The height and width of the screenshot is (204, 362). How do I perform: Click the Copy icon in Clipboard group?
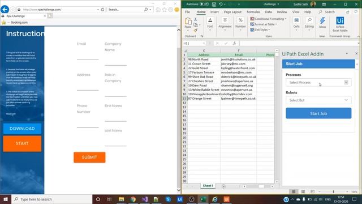(x=196, y=25)
